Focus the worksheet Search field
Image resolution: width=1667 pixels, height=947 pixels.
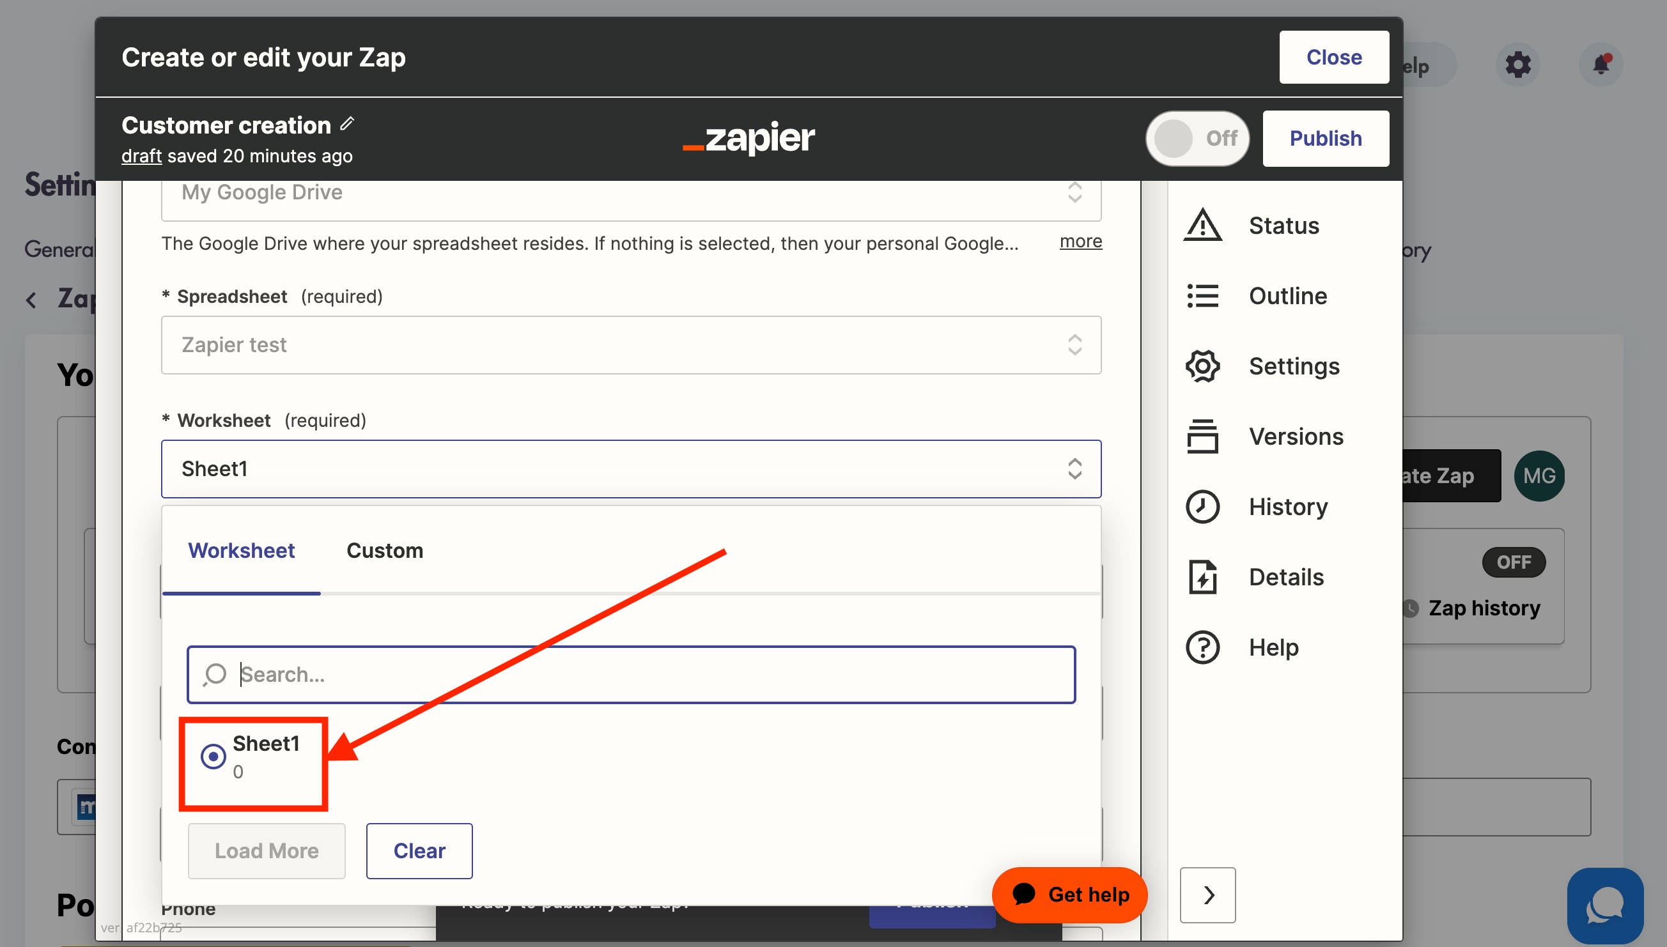631,675
